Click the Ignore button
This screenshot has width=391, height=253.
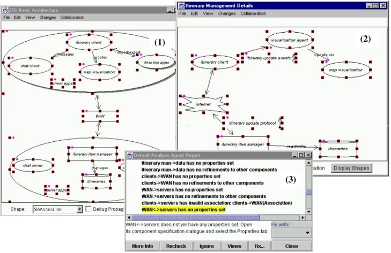pos(206,246)
